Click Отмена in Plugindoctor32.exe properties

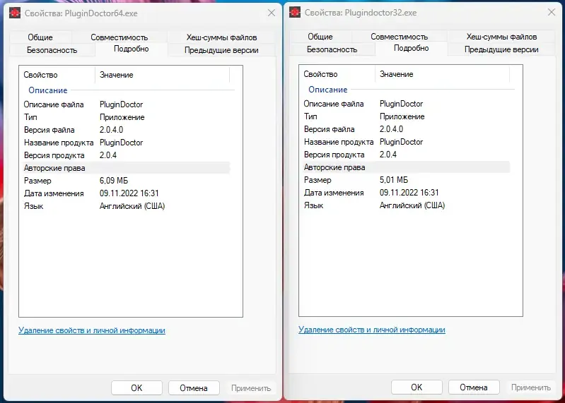[474, 387]
